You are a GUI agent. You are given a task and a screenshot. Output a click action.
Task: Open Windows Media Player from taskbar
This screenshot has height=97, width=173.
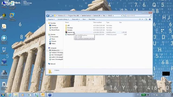point(23,95)
